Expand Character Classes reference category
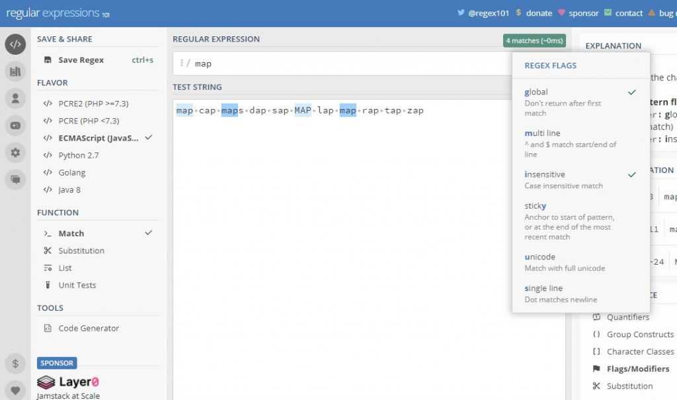Viewport: 677px width, 400px height. tap(640, 352)
